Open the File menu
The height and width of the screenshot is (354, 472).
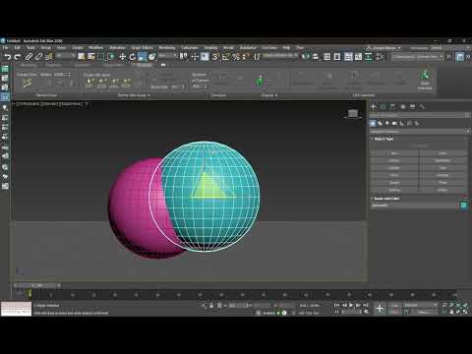(5, 48)
